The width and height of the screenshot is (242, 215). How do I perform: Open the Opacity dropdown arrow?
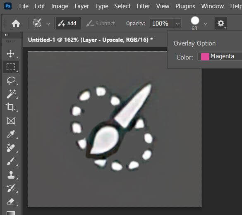point(178,24)
